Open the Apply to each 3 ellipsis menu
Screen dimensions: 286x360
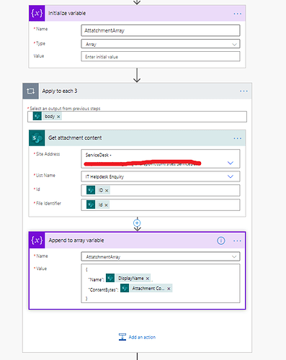pos(243,91)
